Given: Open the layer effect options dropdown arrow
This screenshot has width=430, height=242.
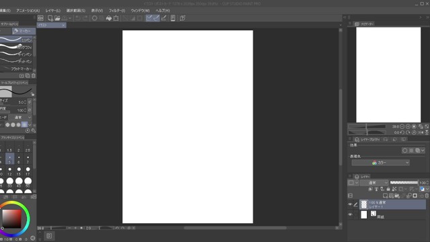Looking at the screenshot, I should (423, 151).
